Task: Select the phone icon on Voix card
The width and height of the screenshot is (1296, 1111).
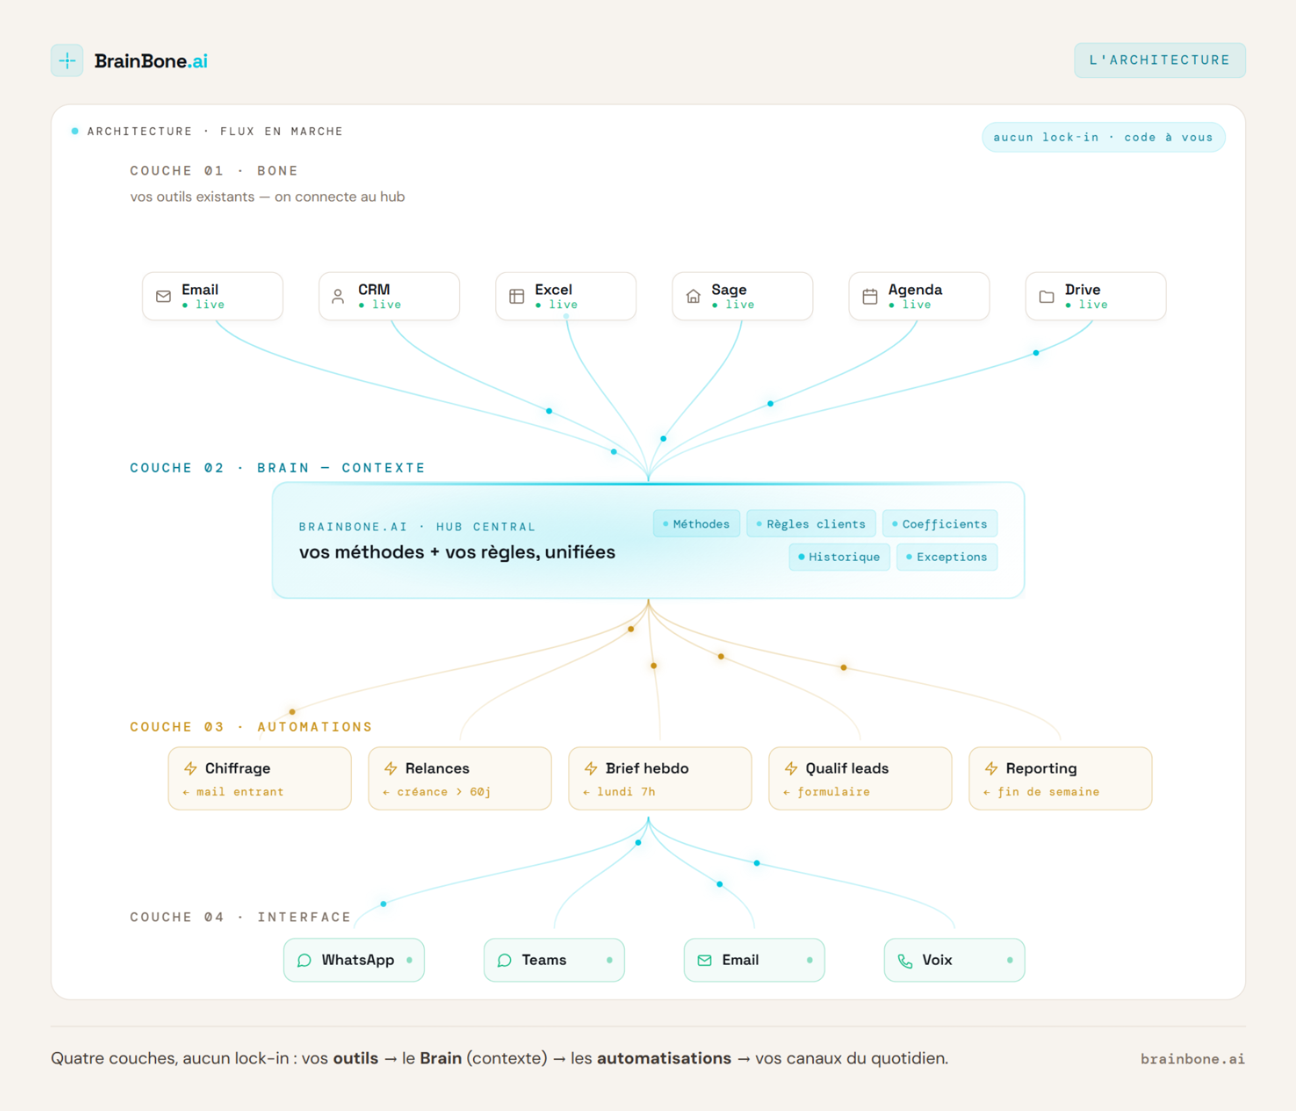Action: [x=905, y=961]
